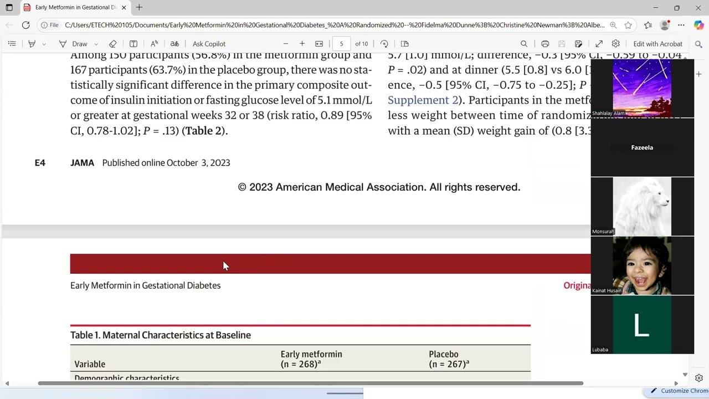Image resolution: width=709 pixels, height=399 pixels.
Task: Open the tab actions menu
Action: click(x=9, y=8)
